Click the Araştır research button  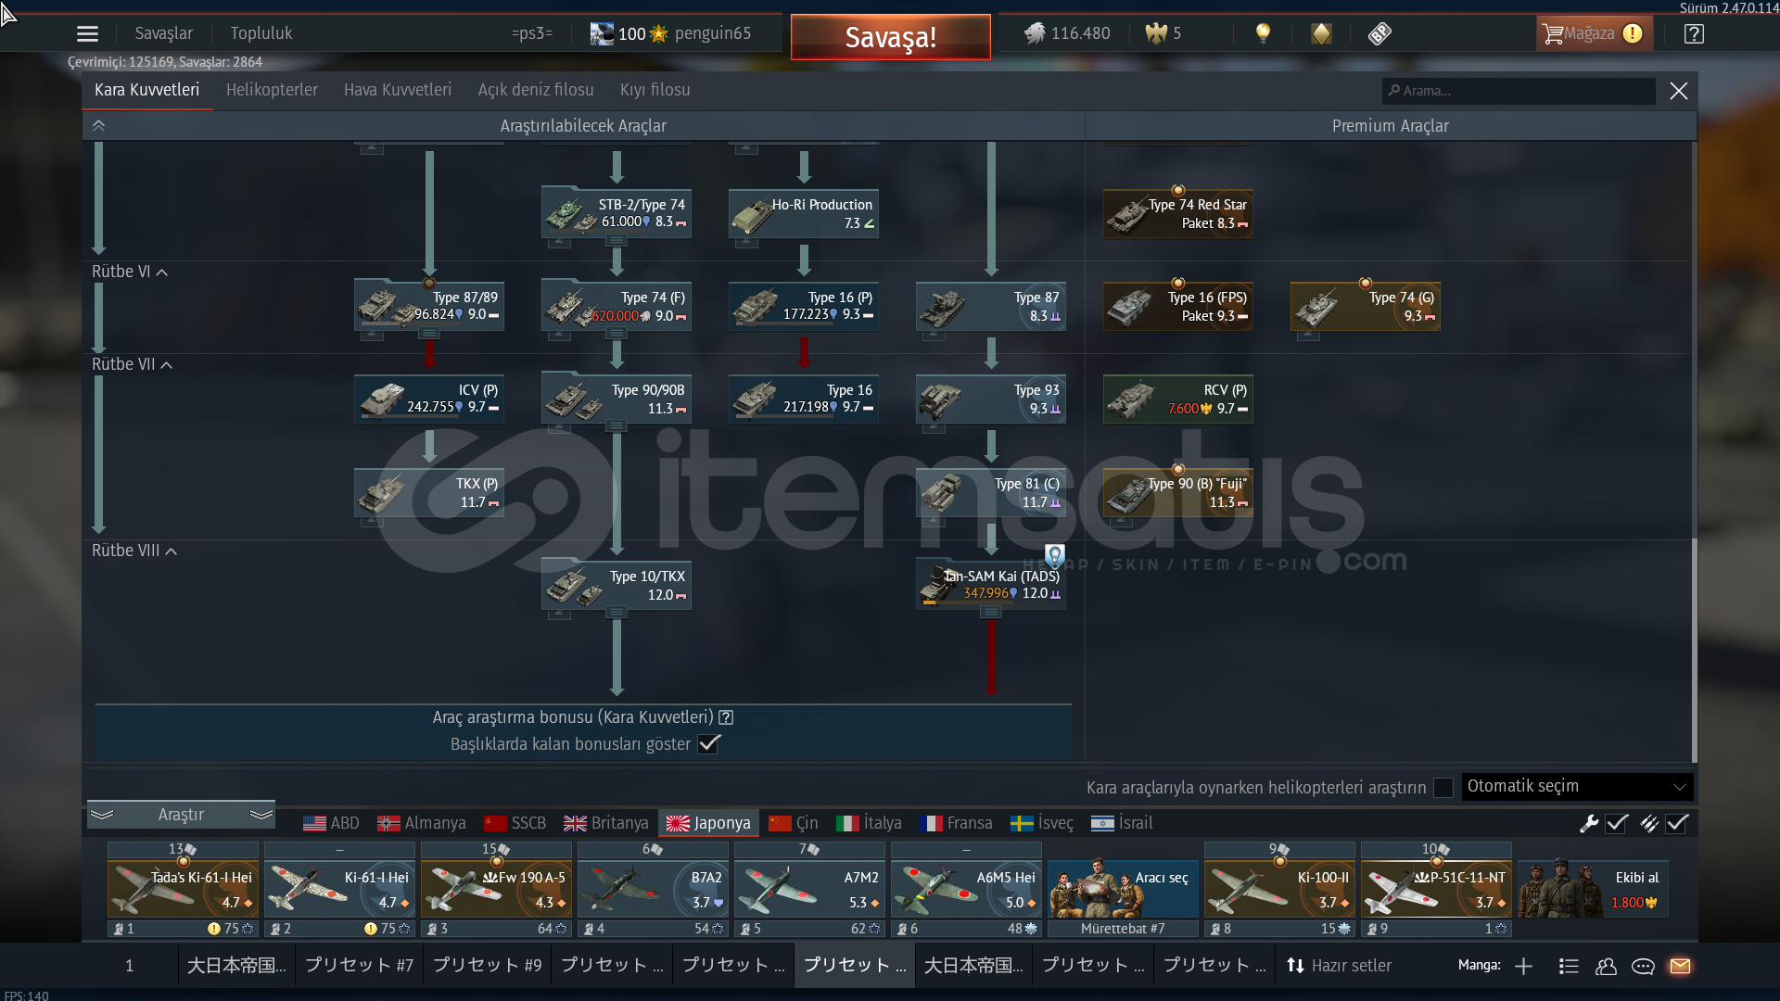point(181,815)
